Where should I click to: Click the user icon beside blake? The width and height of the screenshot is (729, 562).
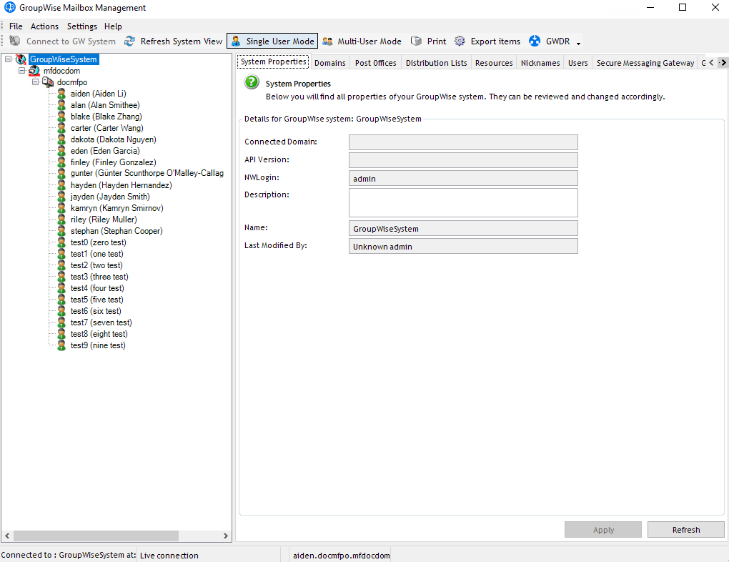point(61,117)
